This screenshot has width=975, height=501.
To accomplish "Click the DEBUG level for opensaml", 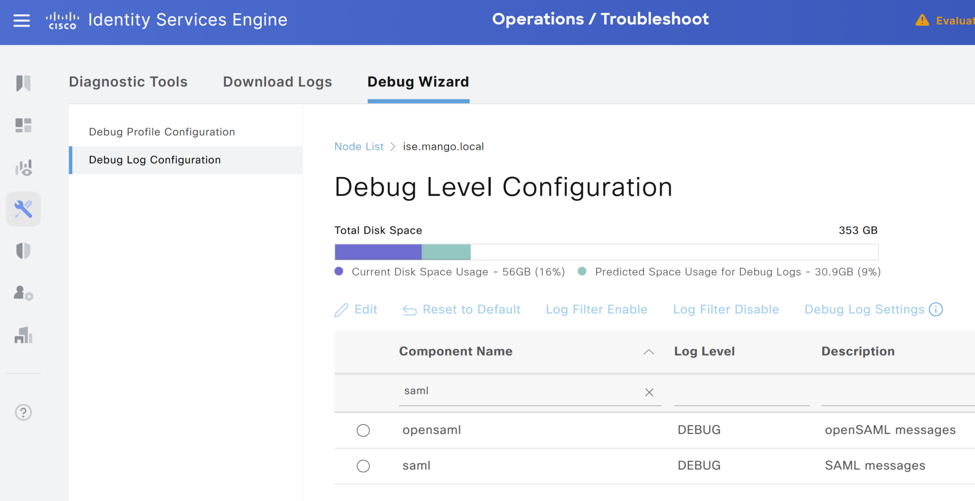I will 699,430.
